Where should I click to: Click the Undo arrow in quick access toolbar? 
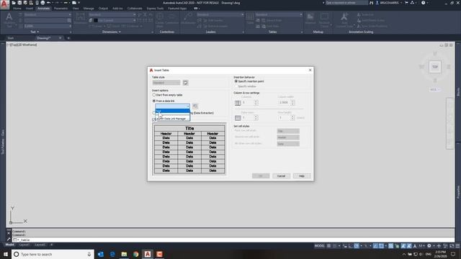[49, 3]
